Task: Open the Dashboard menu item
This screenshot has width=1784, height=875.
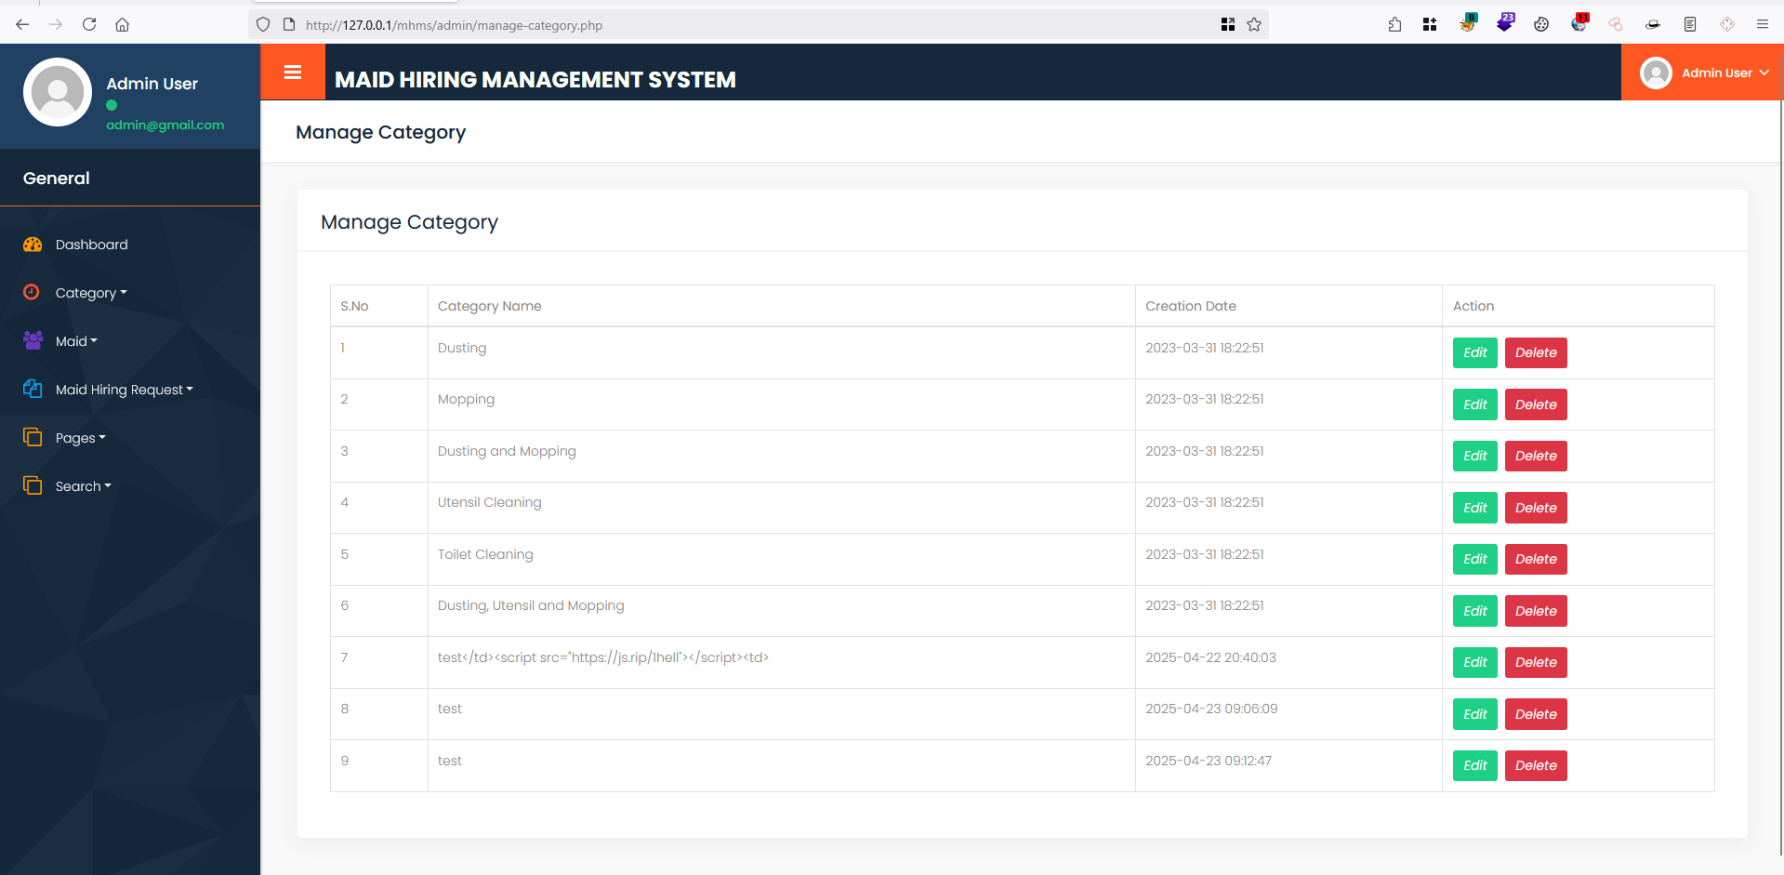Action: [x=92, y=245]
